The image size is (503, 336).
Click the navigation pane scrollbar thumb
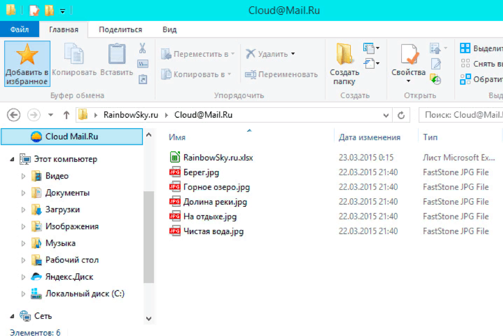pyautogui.click(x=148, y=237)
